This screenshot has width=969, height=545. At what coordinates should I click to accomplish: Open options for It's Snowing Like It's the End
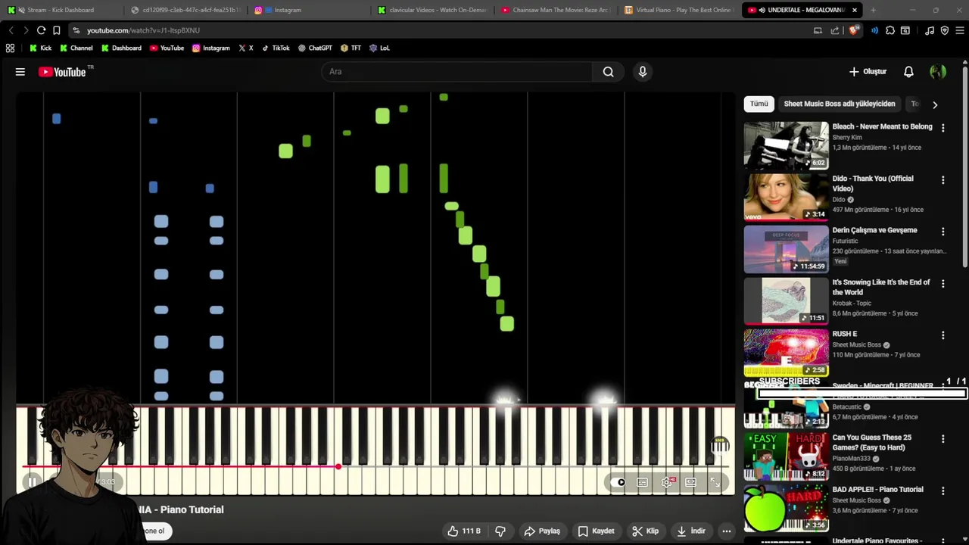click(x=943, y=284)
